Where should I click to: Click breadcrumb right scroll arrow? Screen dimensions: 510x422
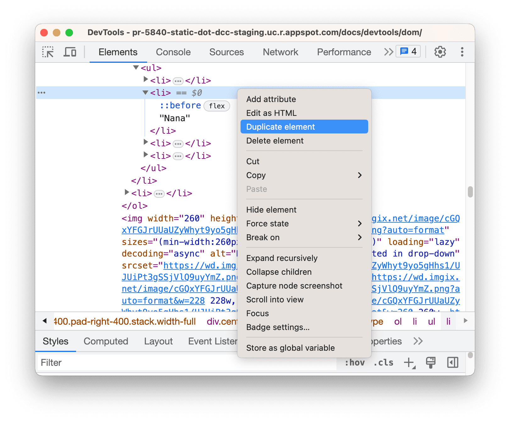click(x=466, y=321)
